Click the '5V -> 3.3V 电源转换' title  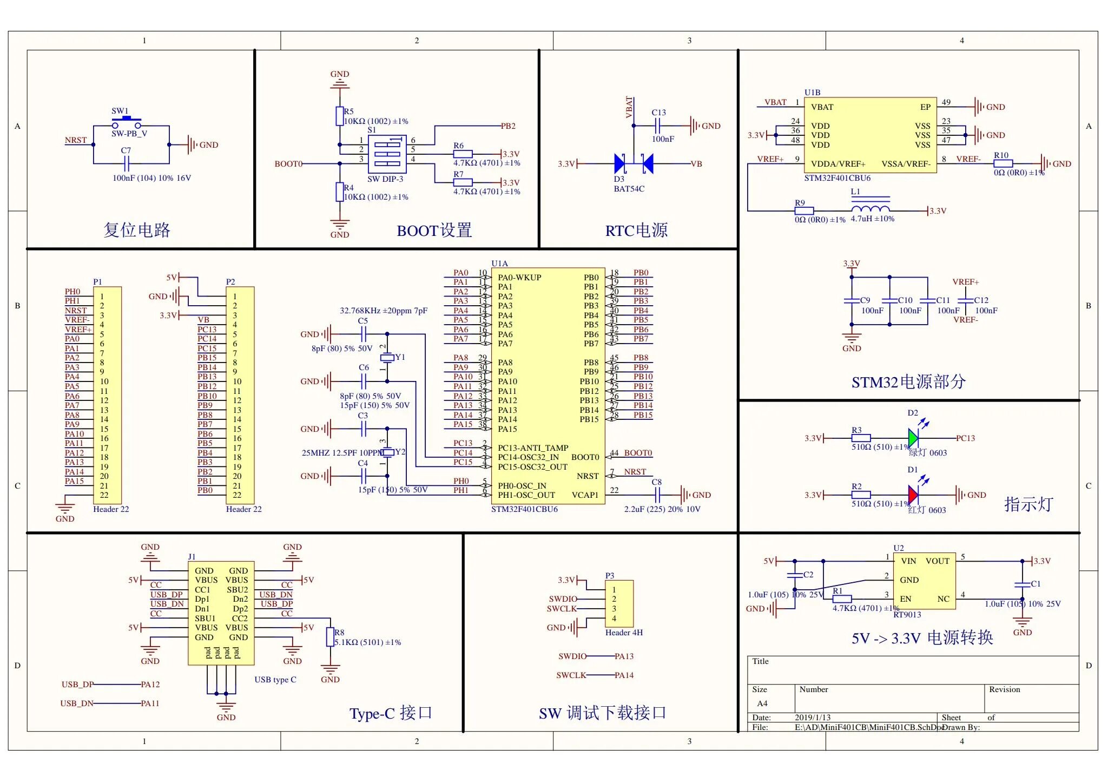pos(922,638)
